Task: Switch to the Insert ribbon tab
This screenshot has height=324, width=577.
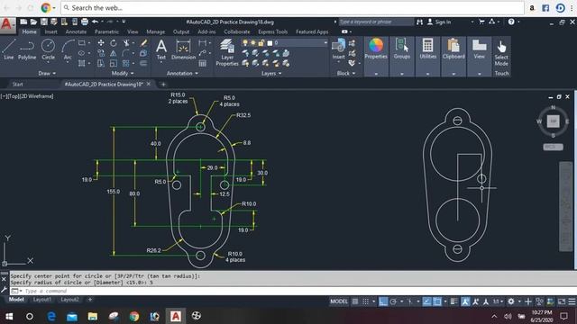Action: [x=50, y=32]
